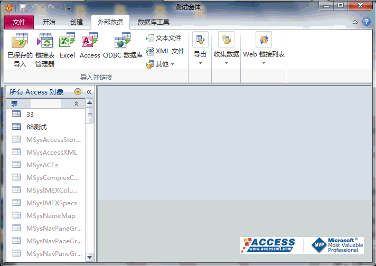Screen dimensions: 376x266
Task: Click the 所有 Access 对象 pane header
Action: pyautogui.click(x=36, y=92)
